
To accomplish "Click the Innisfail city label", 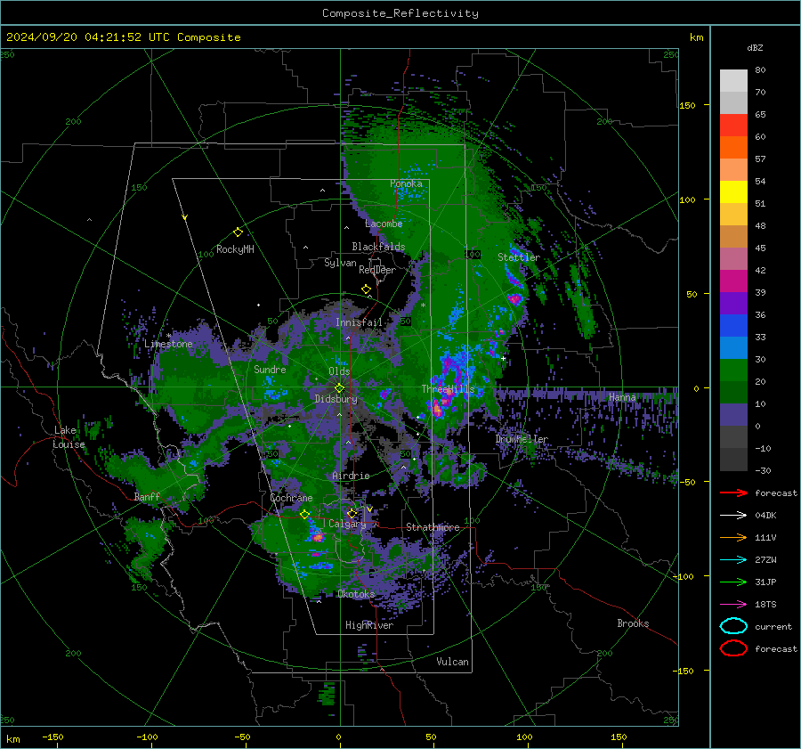I will (x=360, y=322).
